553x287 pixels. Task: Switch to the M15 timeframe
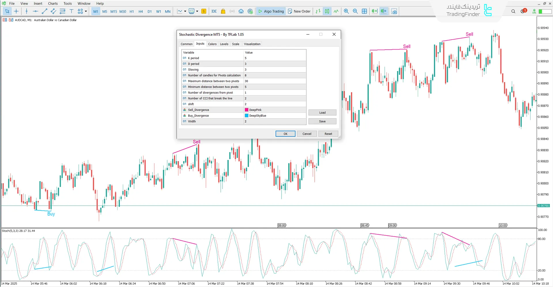click(x=113, y=11)
